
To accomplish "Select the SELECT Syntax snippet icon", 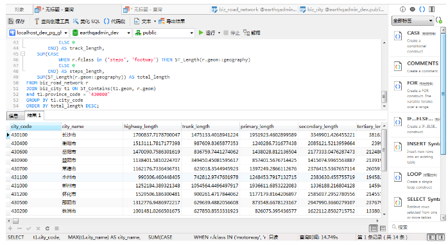I will (x=398, y=202).
